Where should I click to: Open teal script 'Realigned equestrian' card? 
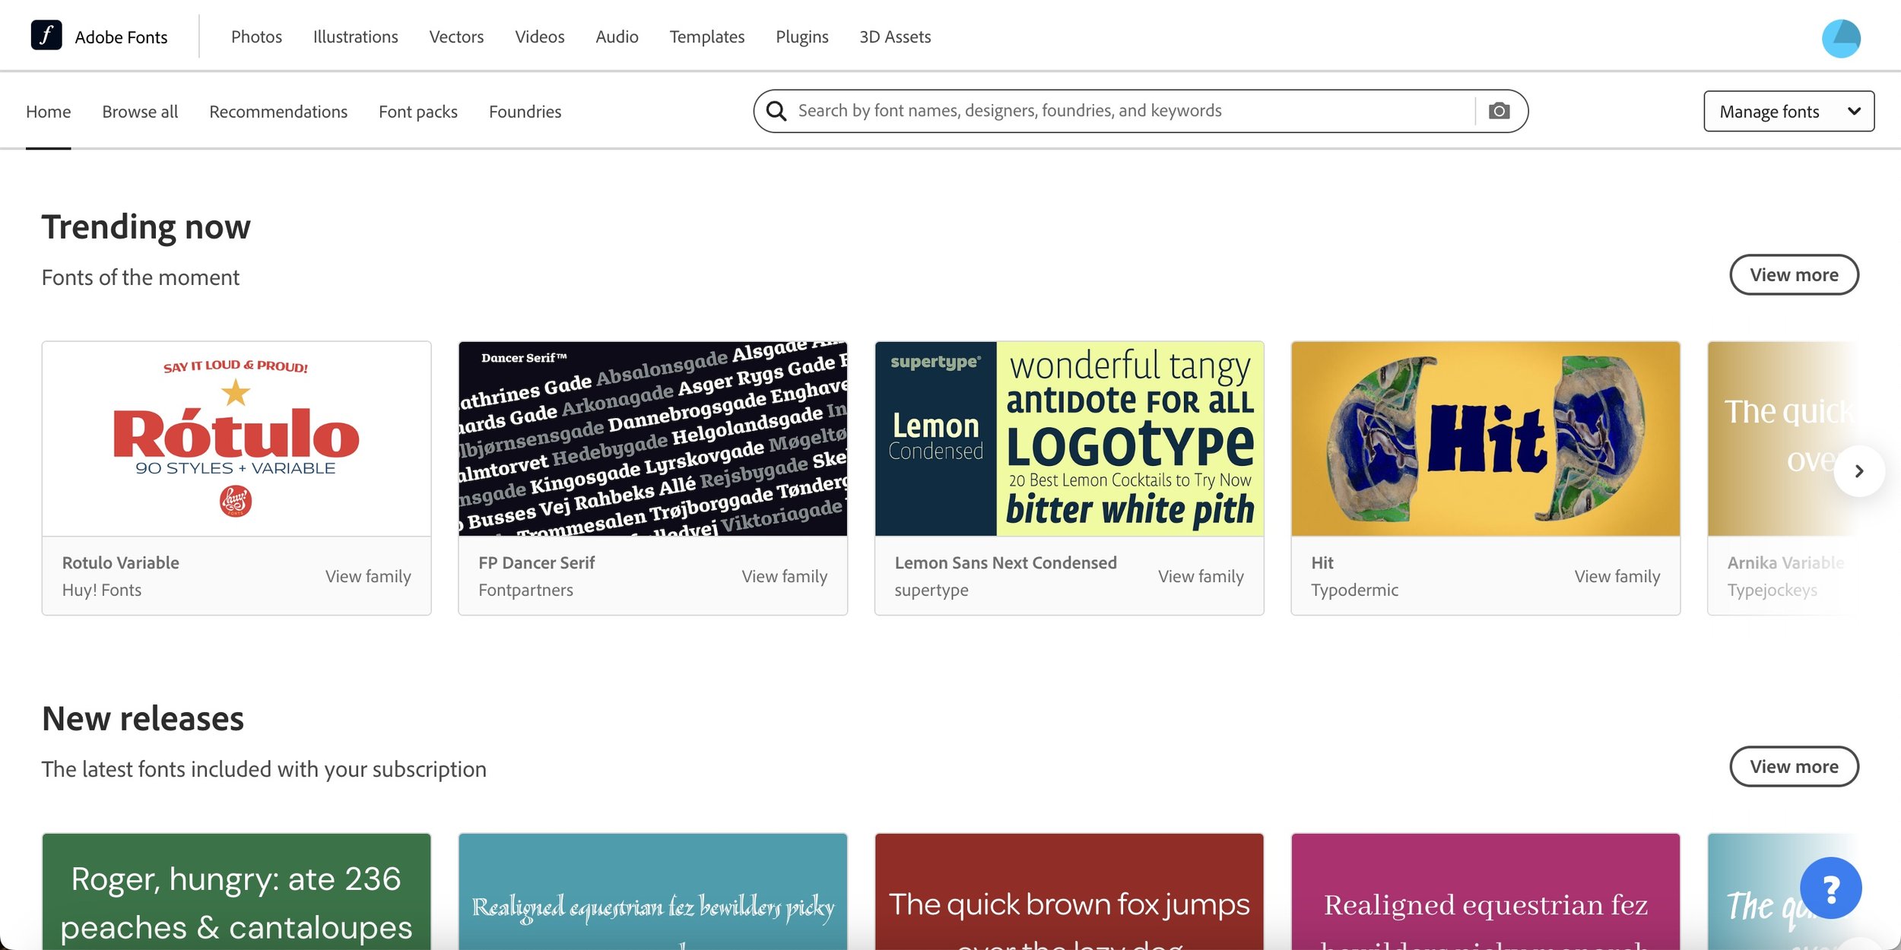click(x=652, y=891)
